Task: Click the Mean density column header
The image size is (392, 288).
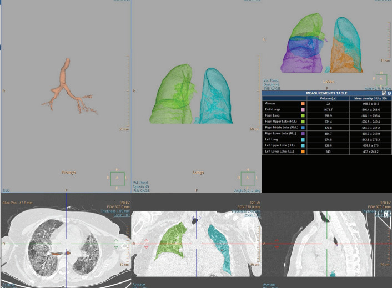Action: [x=370, y=98]
